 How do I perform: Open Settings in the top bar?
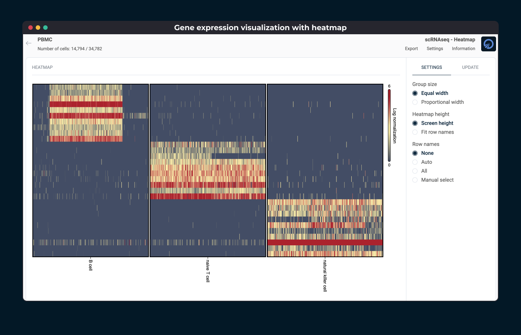(x=435, y=49)
